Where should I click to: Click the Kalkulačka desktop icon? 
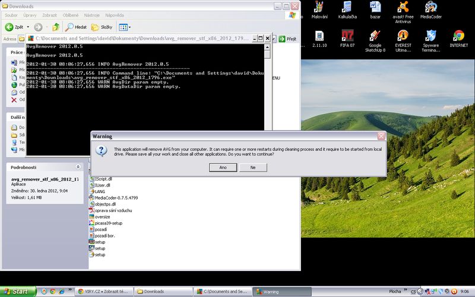click(347, 10)
